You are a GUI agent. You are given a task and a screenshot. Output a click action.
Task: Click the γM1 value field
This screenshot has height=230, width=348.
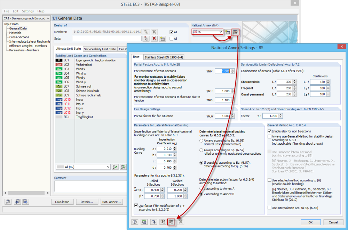pyautogui.click(x=223, y=91)
